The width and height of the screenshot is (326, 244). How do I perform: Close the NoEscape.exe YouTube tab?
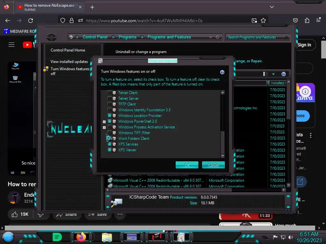pyautogui.click(x=80, y=7)
